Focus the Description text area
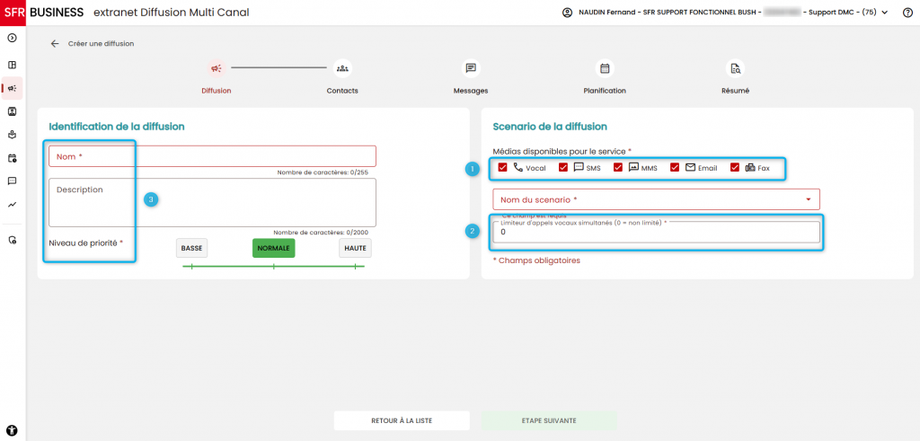920x441 pixels. pos(212,202)
